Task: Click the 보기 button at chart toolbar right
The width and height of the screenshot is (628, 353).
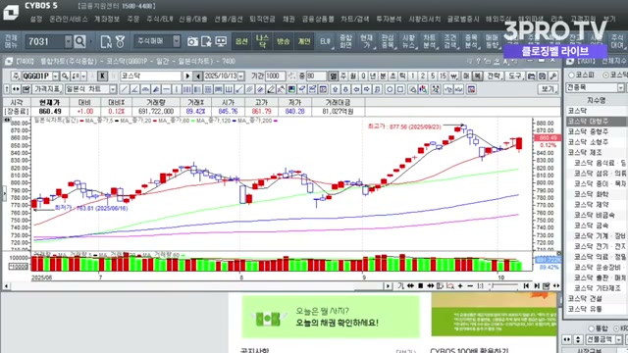Action: (x=549, y=89)
